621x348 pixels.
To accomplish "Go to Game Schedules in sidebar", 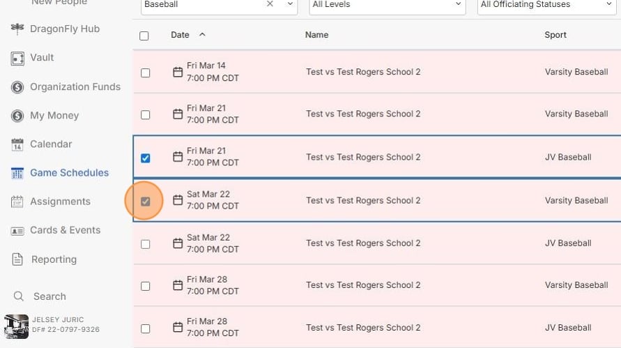I will pyautogui.click(x=69, y=173).
